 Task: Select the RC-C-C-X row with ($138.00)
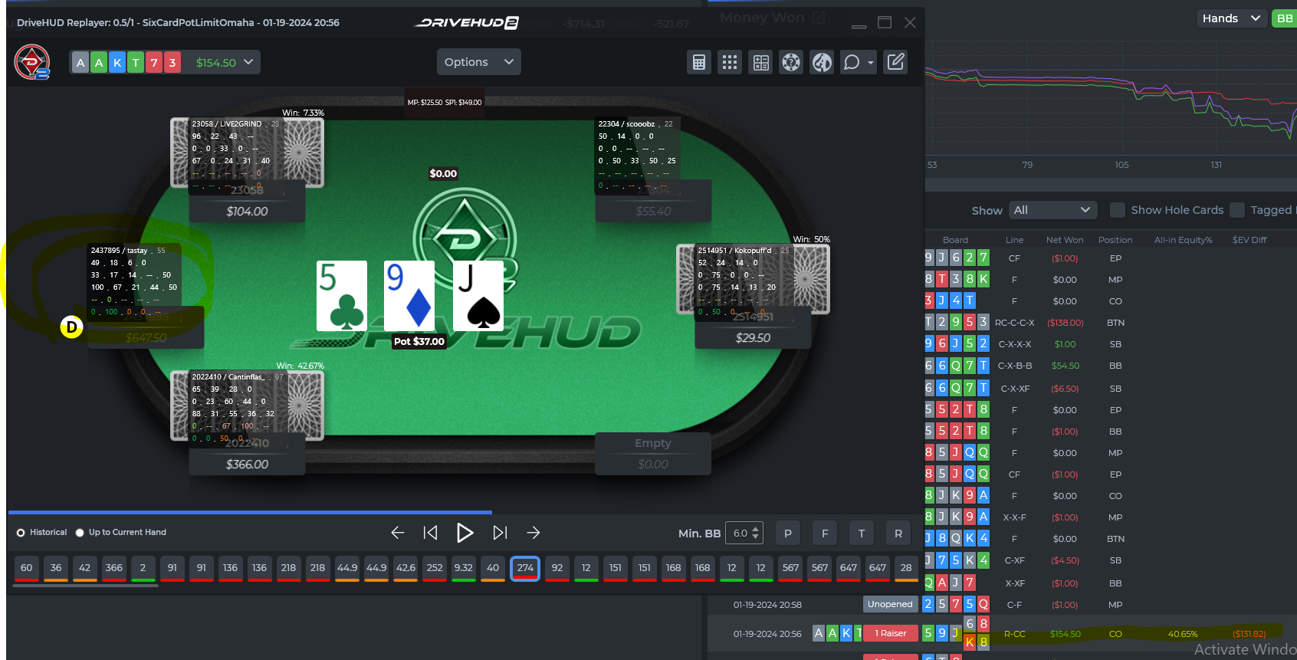click(1110, 323)
